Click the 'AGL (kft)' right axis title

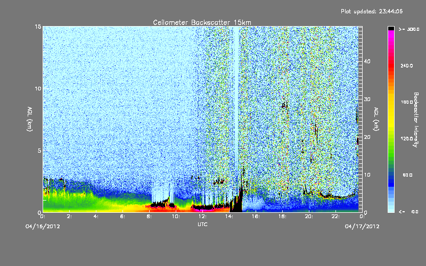[376, 119]
